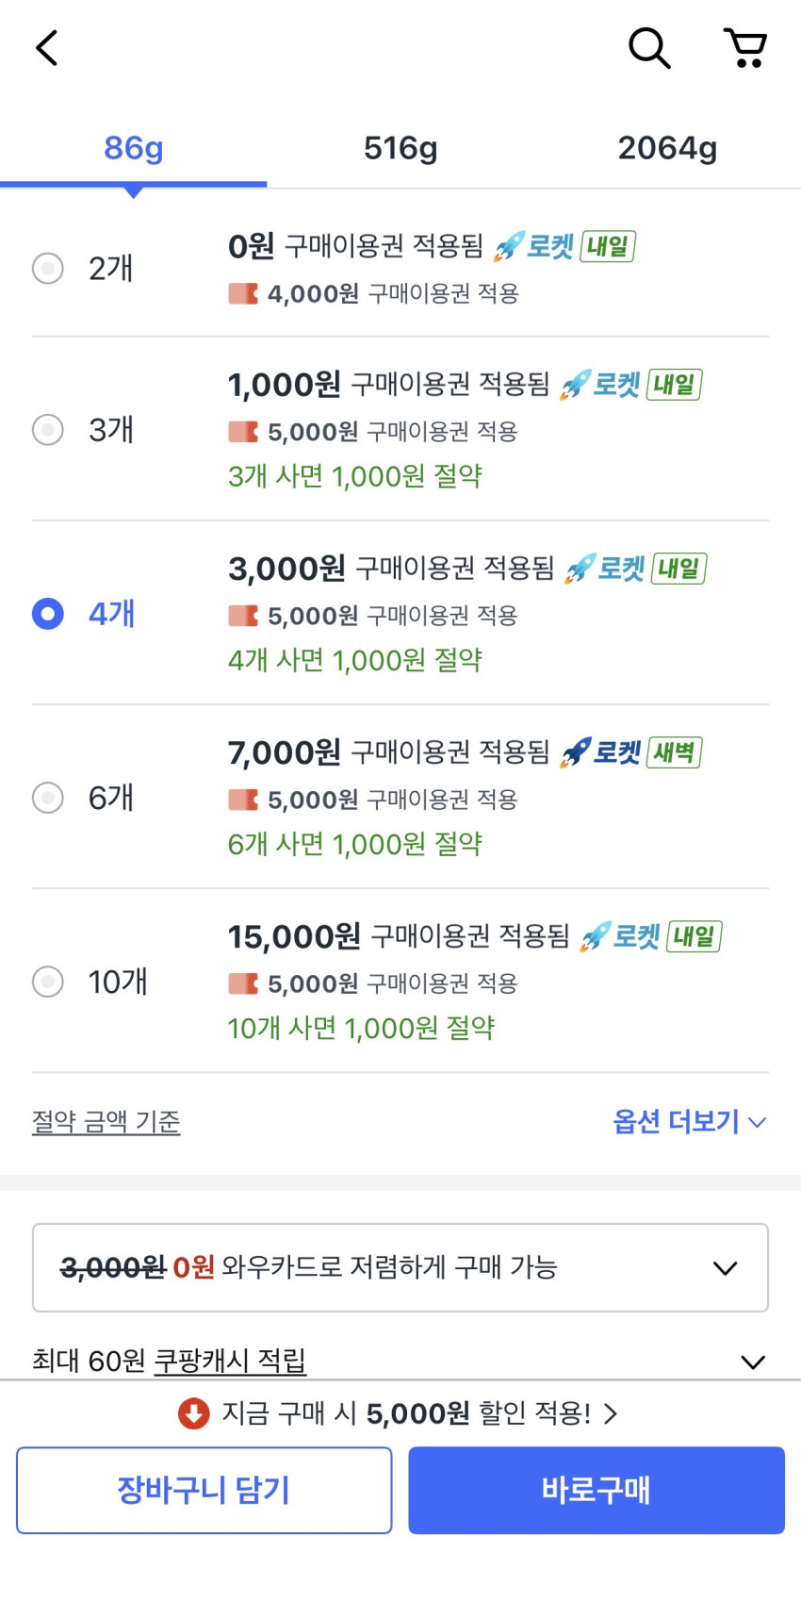Tap rocket delivery badge on 3개 row

click(x=629, y=385)
